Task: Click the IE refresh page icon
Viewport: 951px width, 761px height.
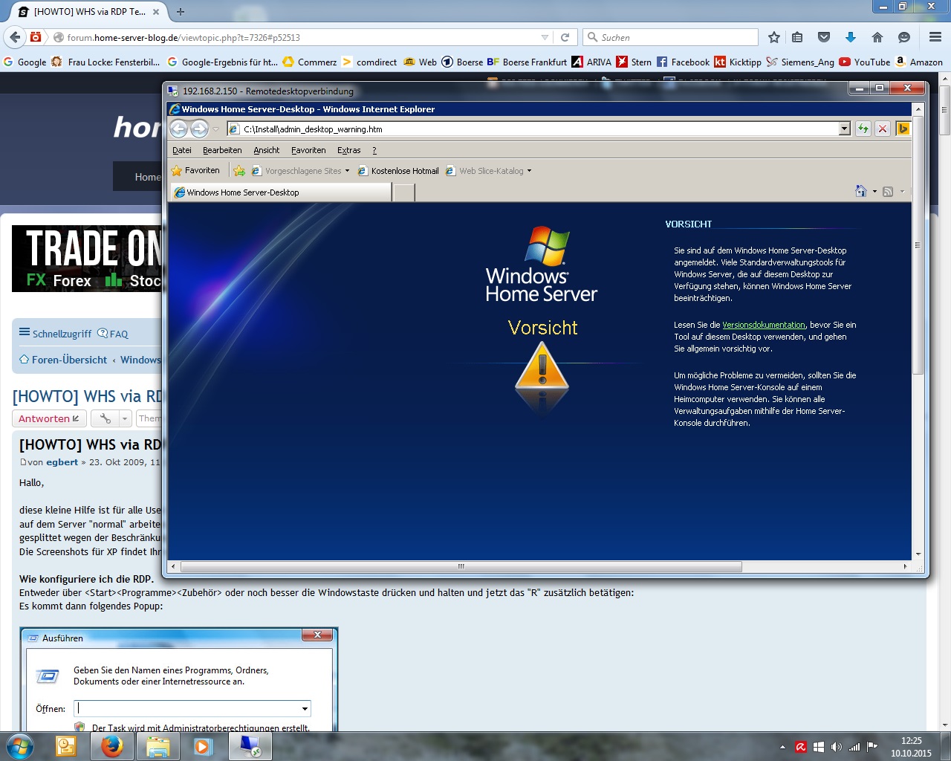Action: point(863,129)
